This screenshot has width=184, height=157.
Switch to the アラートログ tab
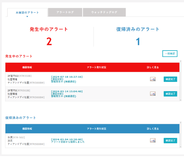click(x=65, y=12)
